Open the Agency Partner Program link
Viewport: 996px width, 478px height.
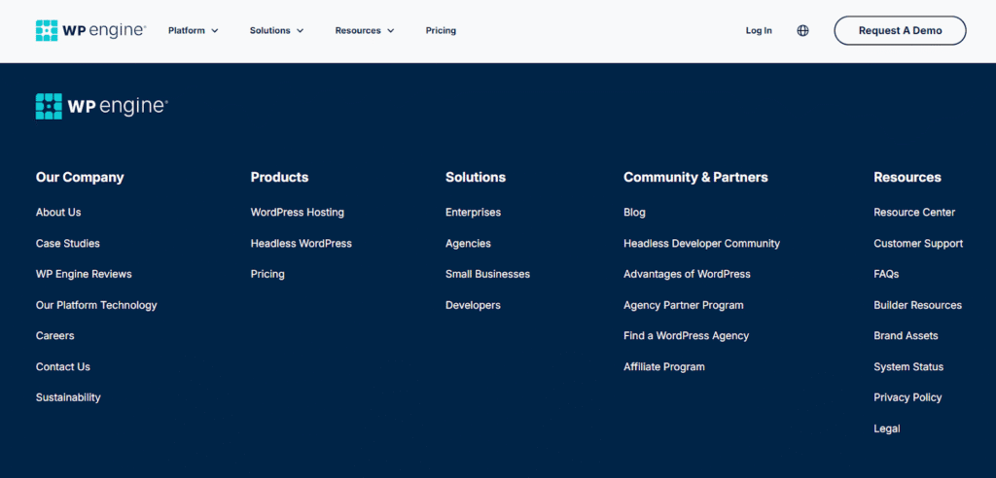(683, 305)
